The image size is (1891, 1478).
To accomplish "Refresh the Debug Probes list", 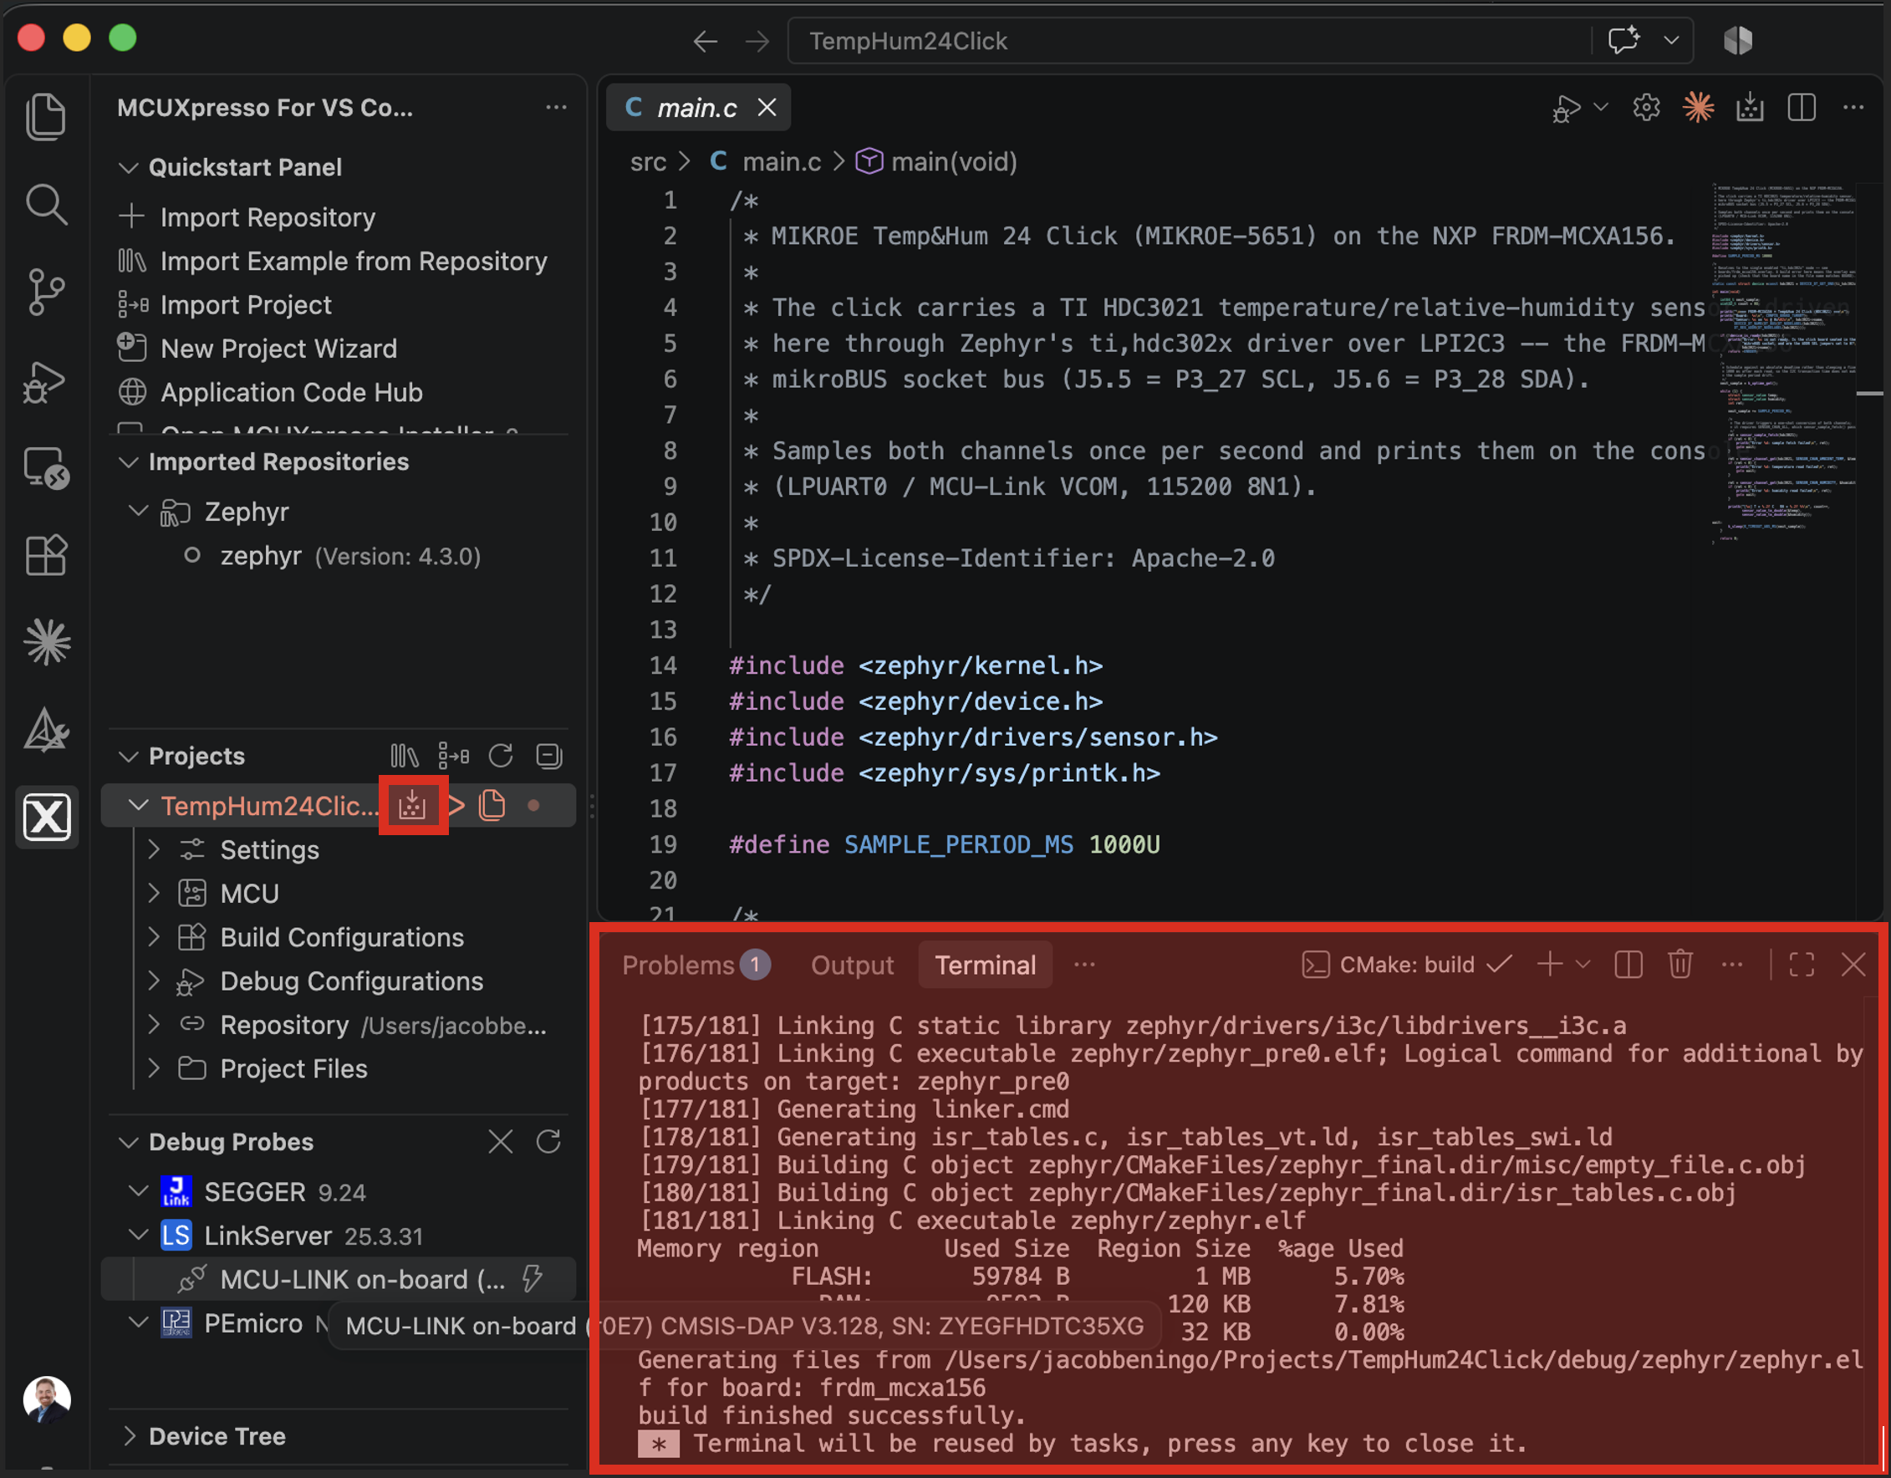I will pos(549,1141).
